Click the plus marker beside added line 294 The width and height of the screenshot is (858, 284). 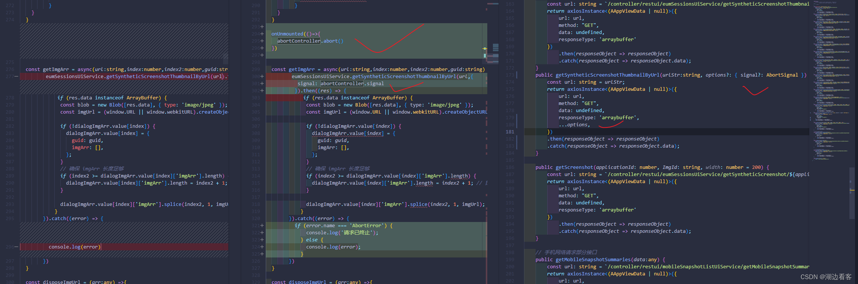262,34
